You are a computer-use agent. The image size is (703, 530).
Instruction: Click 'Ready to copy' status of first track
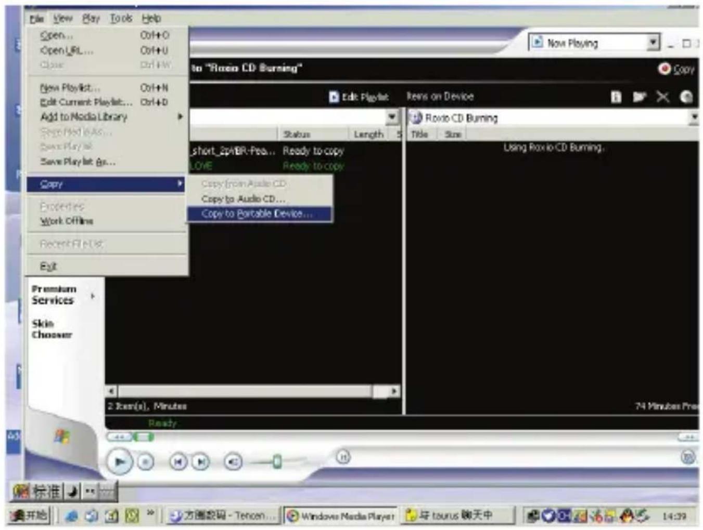pos(313,151)
